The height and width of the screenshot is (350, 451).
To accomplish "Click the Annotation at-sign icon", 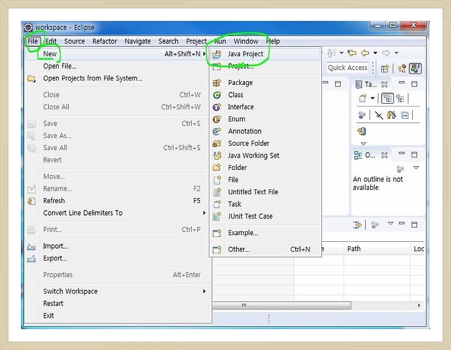I will pyautogui.click(x=217, y=131).
